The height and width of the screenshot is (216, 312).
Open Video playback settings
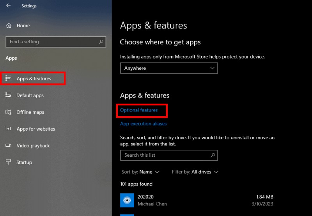point(33,145)
